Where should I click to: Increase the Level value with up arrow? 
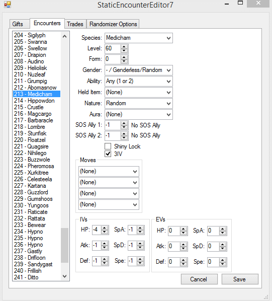[x=124, y=47]
